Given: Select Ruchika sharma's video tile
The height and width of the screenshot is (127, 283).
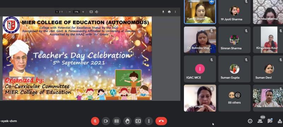Looking at the screenshot, I should coord(268,12).
